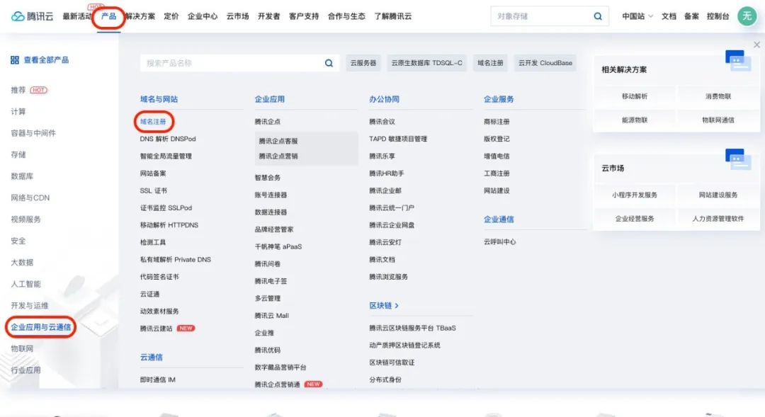Open the 小程序开发服务 marketplace card
Screen dimensions: 765x417
tap(635, 195)
